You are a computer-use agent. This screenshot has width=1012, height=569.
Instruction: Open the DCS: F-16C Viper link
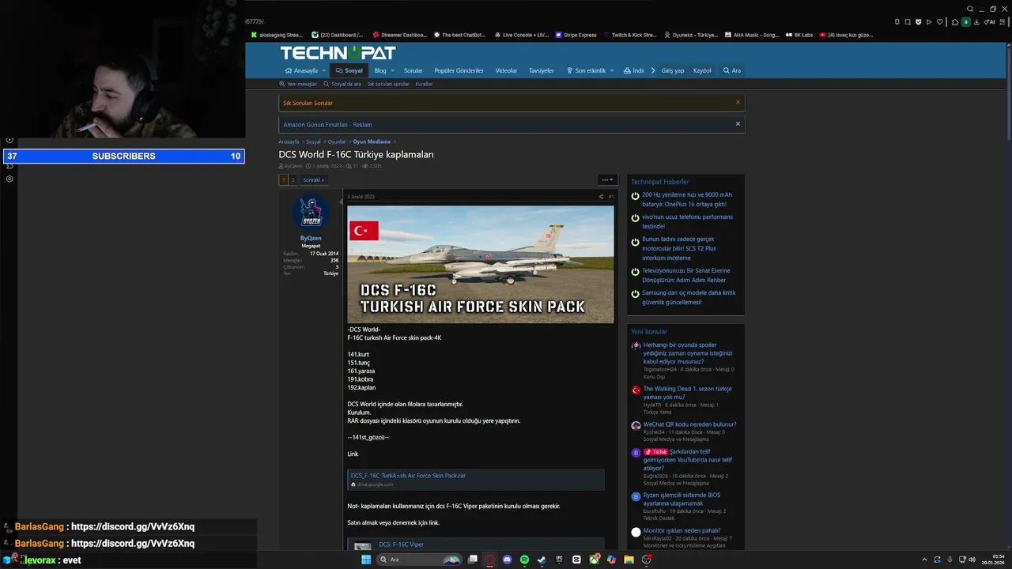point(401,544)
